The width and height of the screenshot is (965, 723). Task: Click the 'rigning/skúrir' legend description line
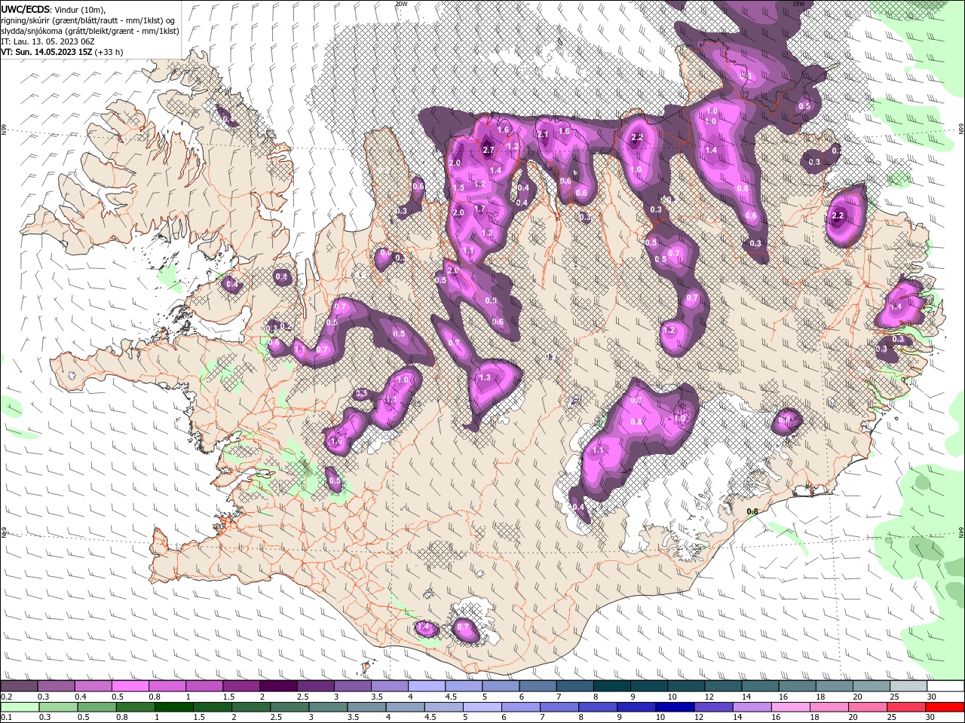tap(88, 20)
